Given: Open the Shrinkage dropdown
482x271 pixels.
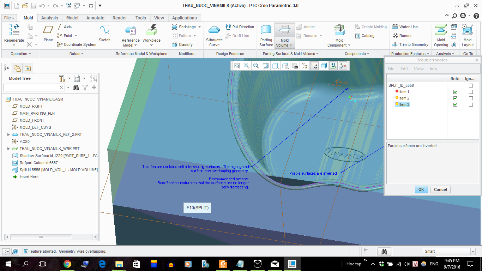Looking at the screenshot, I should (x=199, y=27).
